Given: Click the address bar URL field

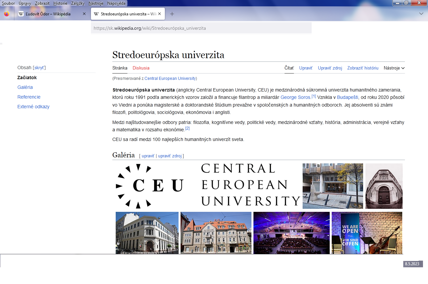Looking at the screenshot, I should coord(201,28).
